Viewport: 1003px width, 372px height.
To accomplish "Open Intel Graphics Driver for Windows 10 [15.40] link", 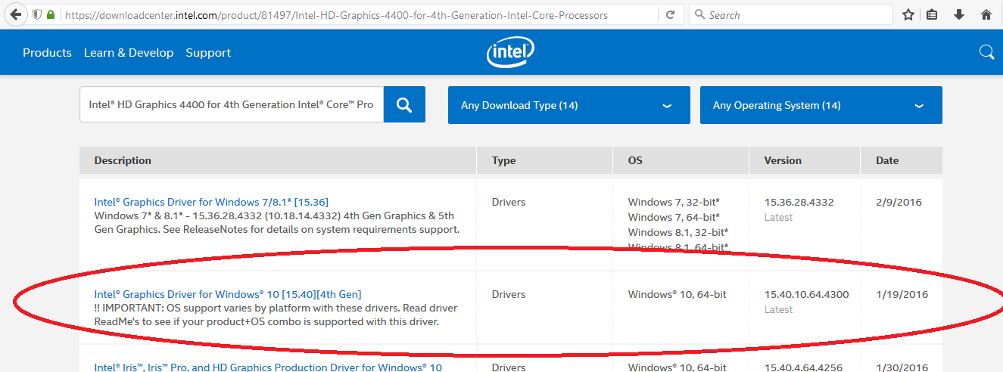I will (x=227, y=294).
